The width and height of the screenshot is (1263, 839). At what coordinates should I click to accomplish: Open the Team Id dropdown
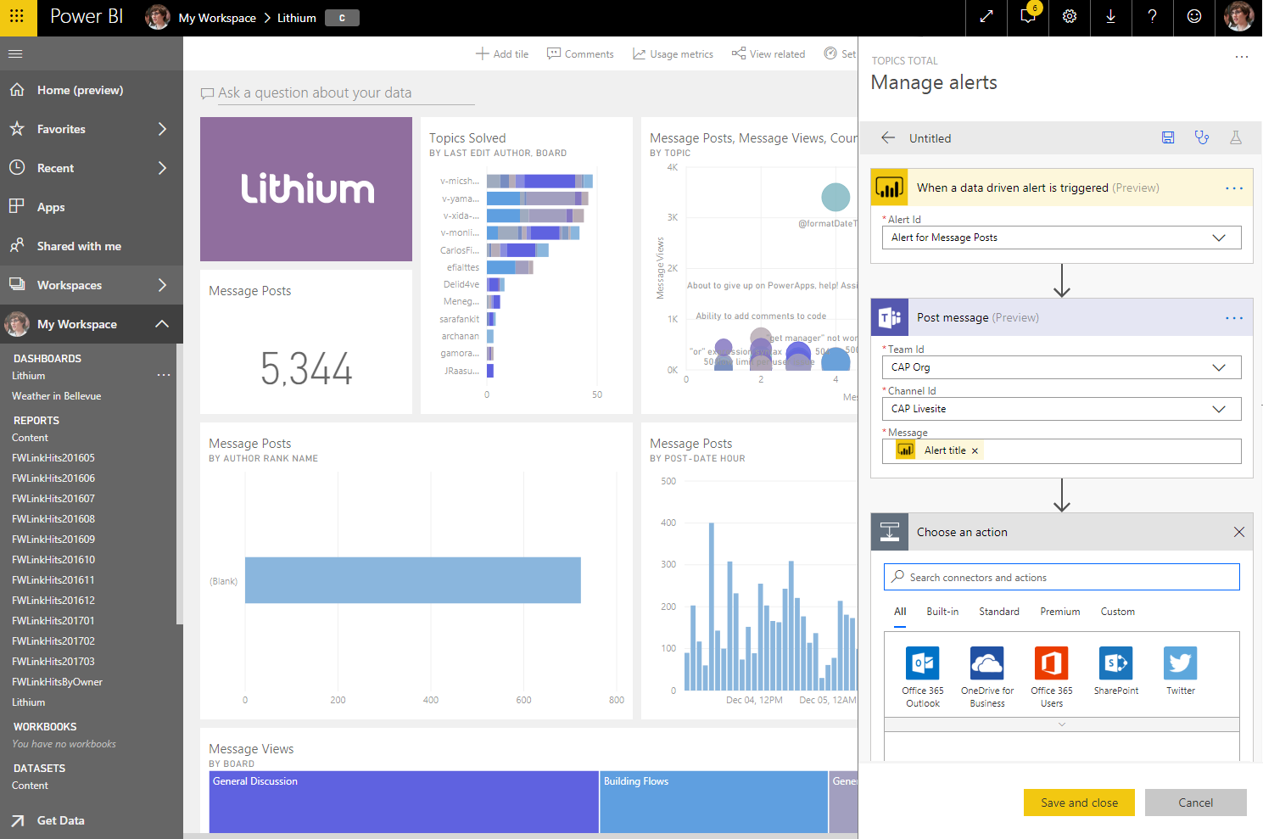point(1062,367)
